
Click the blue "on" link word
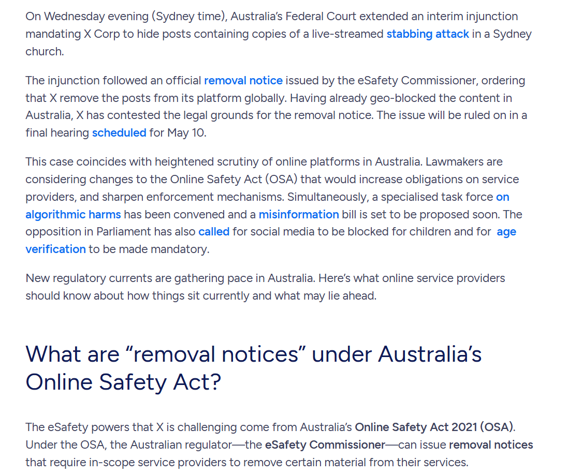click(x=502, y=197)
